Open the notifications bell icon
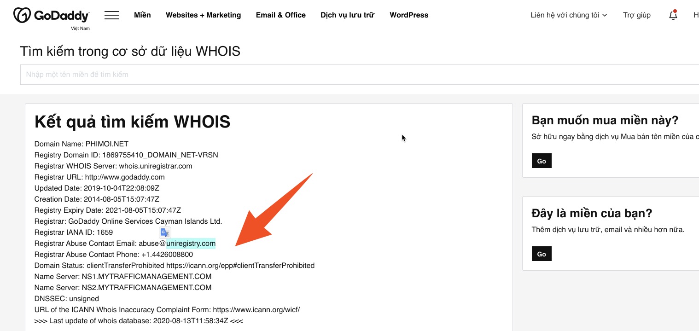Image resolution: width=699 pixels, height=331 pixels. [x=673, y=15]
